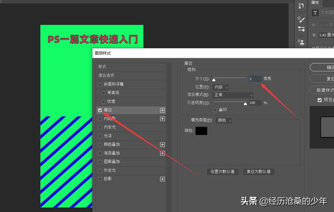Enable the 内发光 checkbox
The height and width of the screenshot is (212, 334).
(x=100, y=128)
